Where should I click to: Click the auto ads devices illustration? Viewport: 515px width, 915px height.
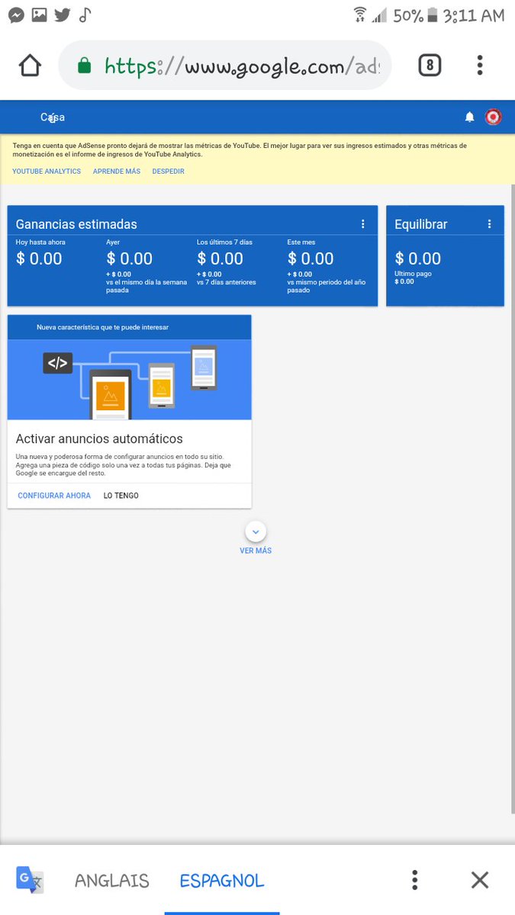click(x=130, y=380)
